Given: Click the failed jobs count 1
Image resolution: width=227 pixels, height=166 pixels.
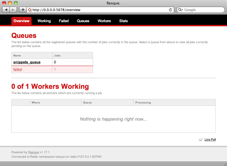Looking at the screenshot, I should pyautogui.click(x=55, y=69).
